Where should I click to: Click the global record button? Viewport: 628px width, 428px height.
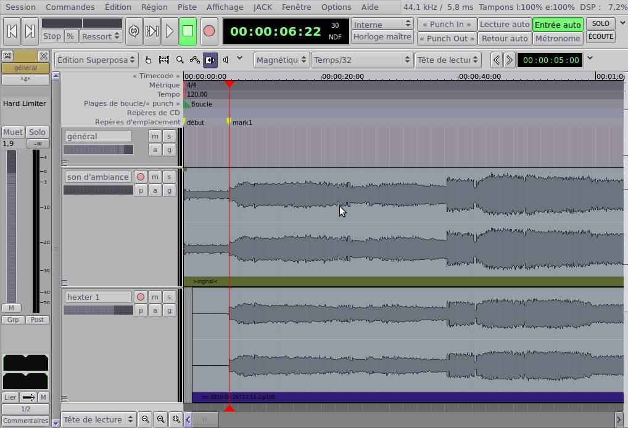click(209, 31)
